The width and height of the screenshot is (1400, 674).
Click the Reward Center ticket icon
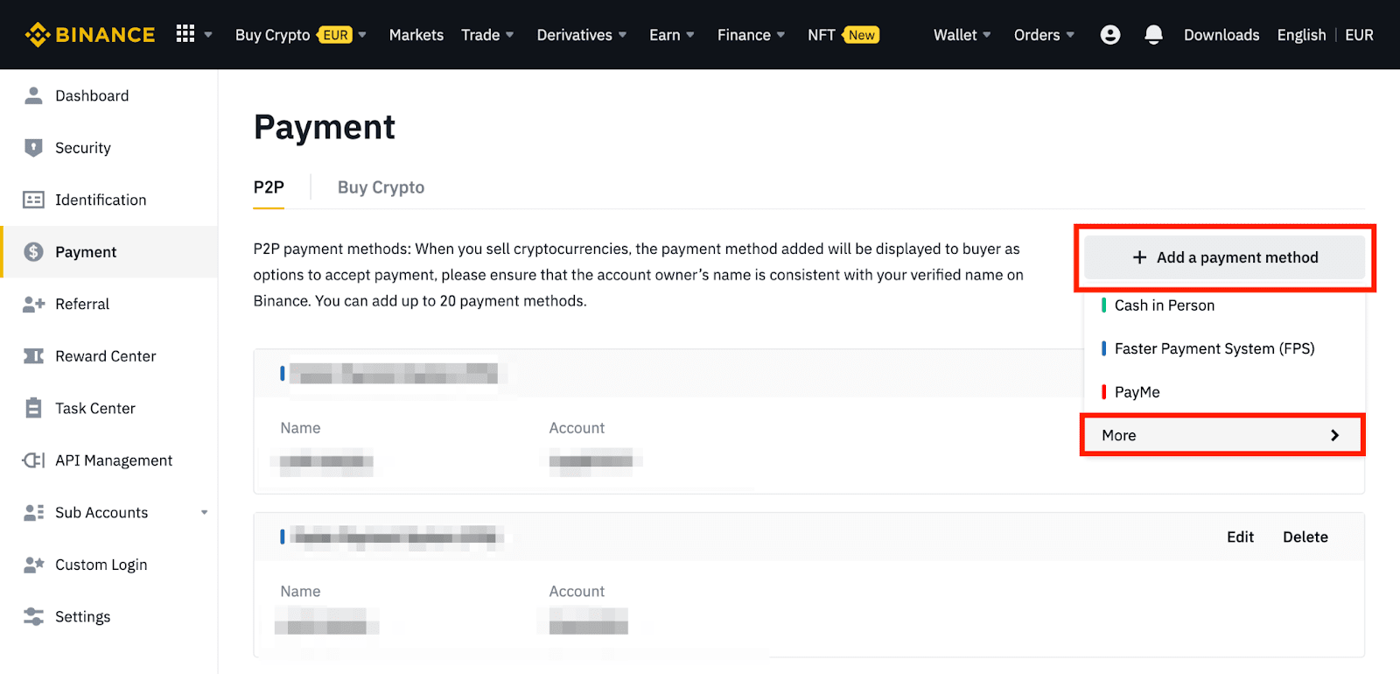coord(33,356)
